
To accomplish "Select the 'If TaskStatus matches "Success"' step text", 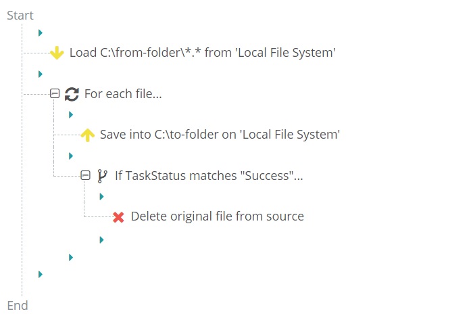I will click(208, 176).
